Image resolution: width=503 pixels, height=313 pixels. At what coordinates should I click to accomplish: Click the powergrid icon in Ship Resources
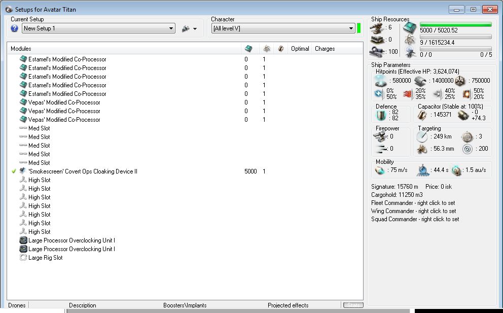click(410, 40)
